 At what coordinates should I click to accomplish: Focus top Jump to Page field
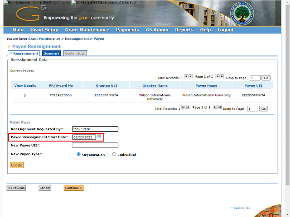[255, 78]
